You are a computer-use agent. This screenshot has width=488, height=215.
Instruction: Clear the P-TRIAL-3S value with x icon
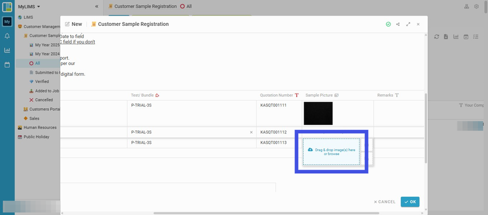click(251, 132)
